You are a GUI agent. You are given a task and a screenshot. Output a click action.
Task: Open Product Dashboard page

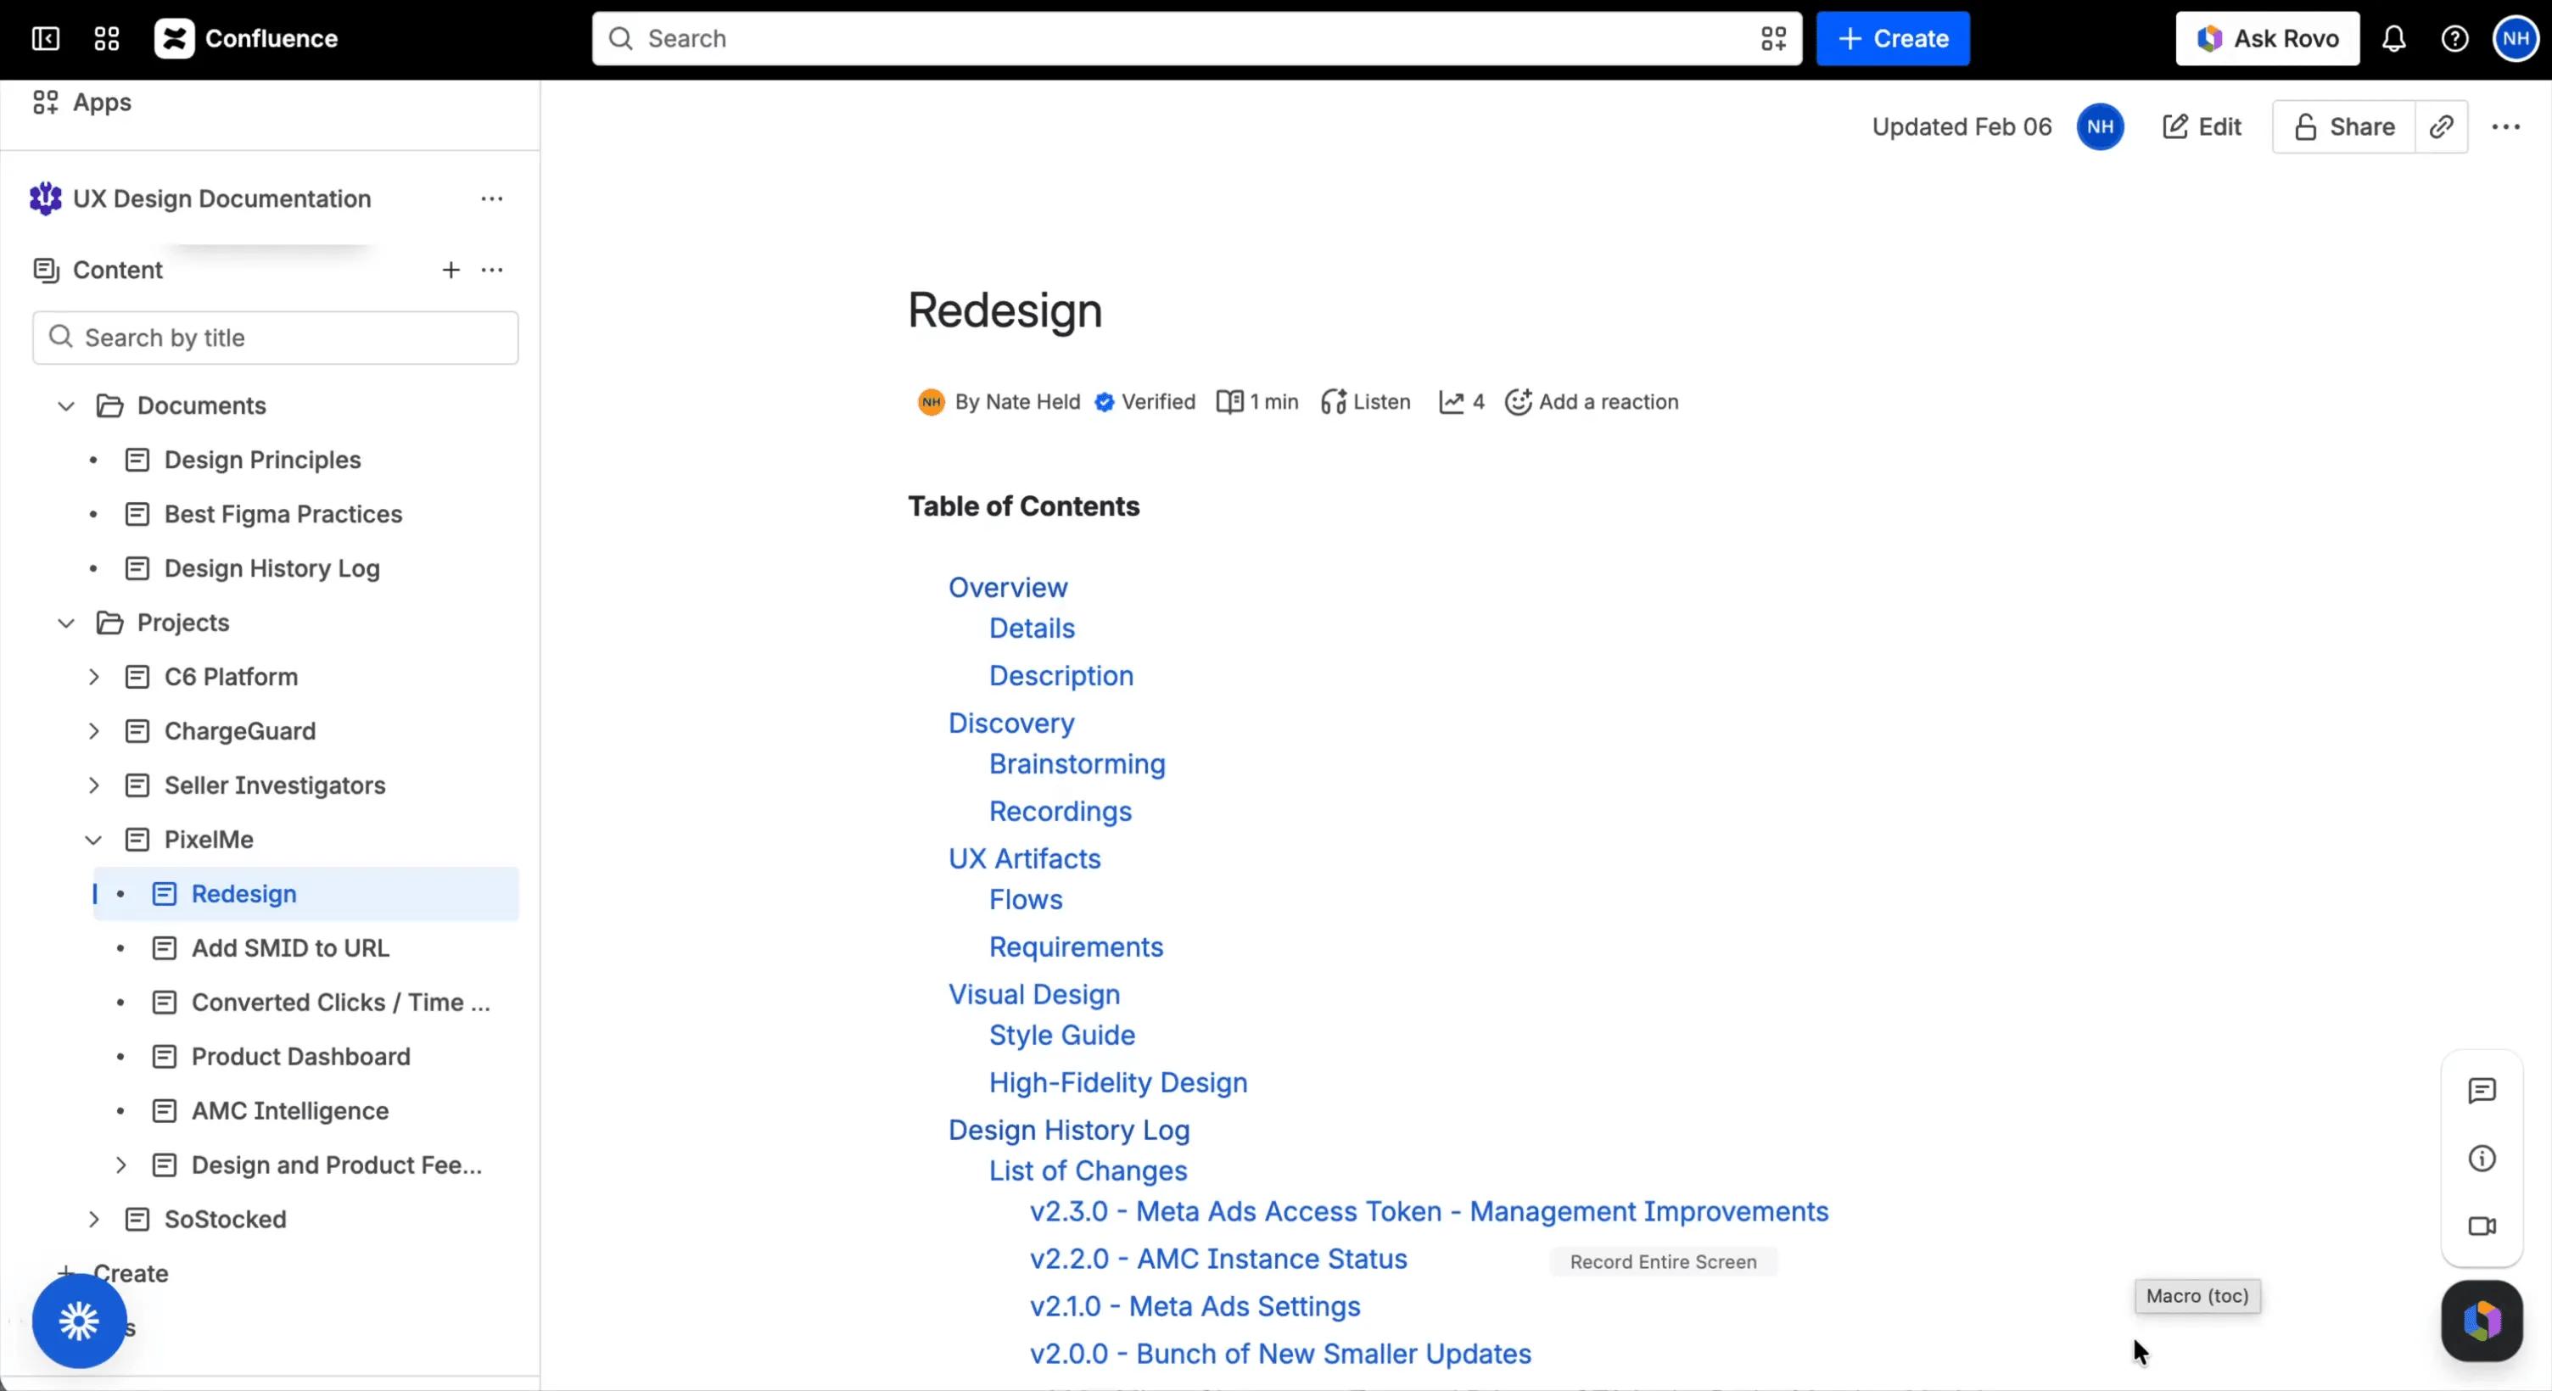pos(301,1056)
